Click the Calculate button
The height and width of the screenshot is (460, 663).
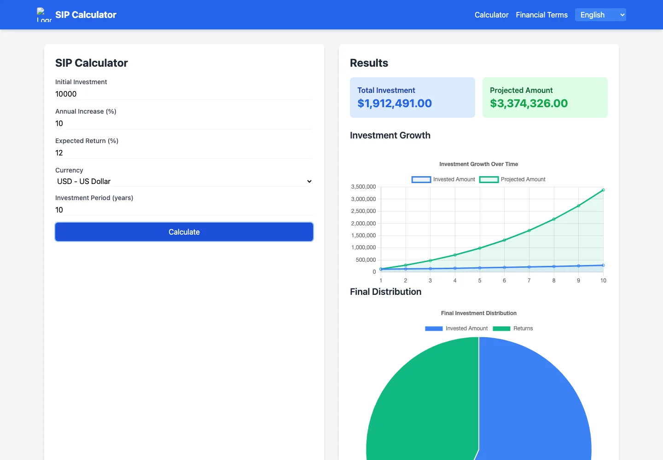coord(184,232)
